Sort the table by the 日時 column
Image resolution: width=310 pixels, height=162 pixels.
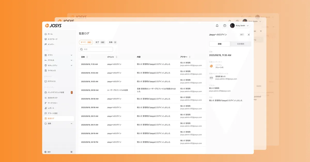(x=87, y=57)
